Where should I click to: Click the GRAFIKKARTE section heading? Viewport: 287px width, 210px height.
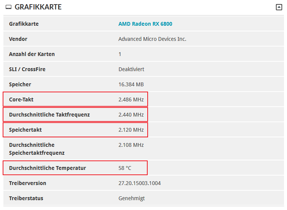(38, 7)
